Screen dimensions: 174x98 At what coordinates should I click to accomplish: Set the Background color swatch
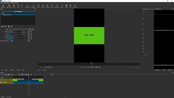(x=10, y=41)
